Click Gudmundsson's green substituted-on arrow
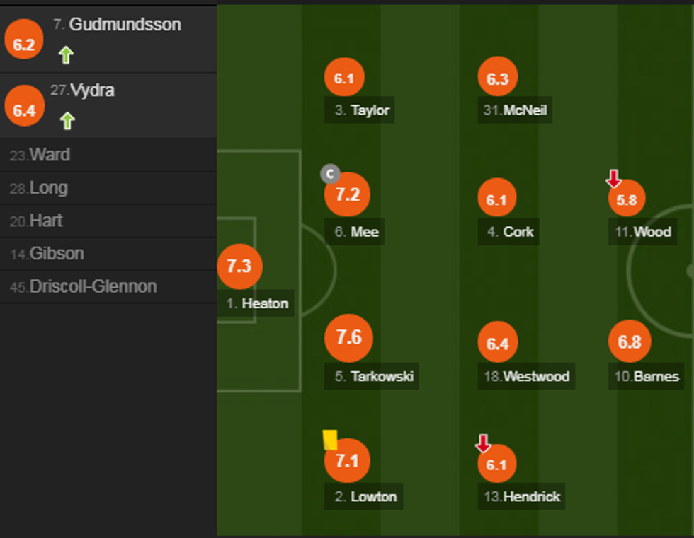The image size is (694, 538). (66, 54)
